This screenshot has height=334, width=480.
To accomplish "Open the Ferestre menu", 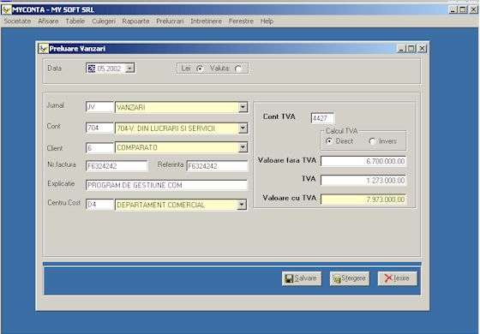I will click(241, 21).
